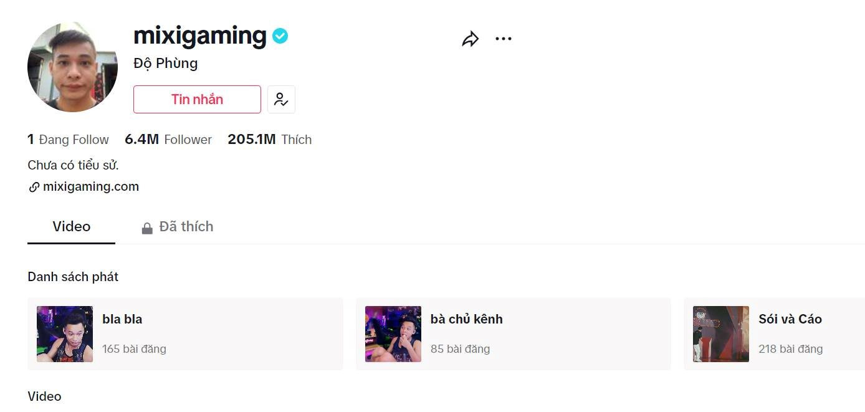Click the Tin nhắn button

point(197,98)
